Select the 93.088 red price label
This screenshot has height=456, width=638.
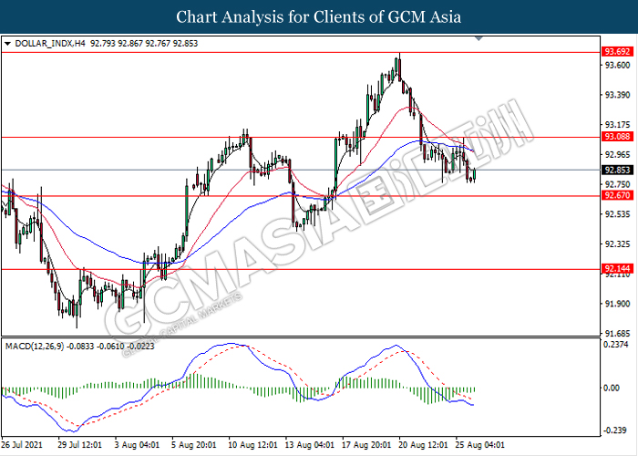pos(617,137)
